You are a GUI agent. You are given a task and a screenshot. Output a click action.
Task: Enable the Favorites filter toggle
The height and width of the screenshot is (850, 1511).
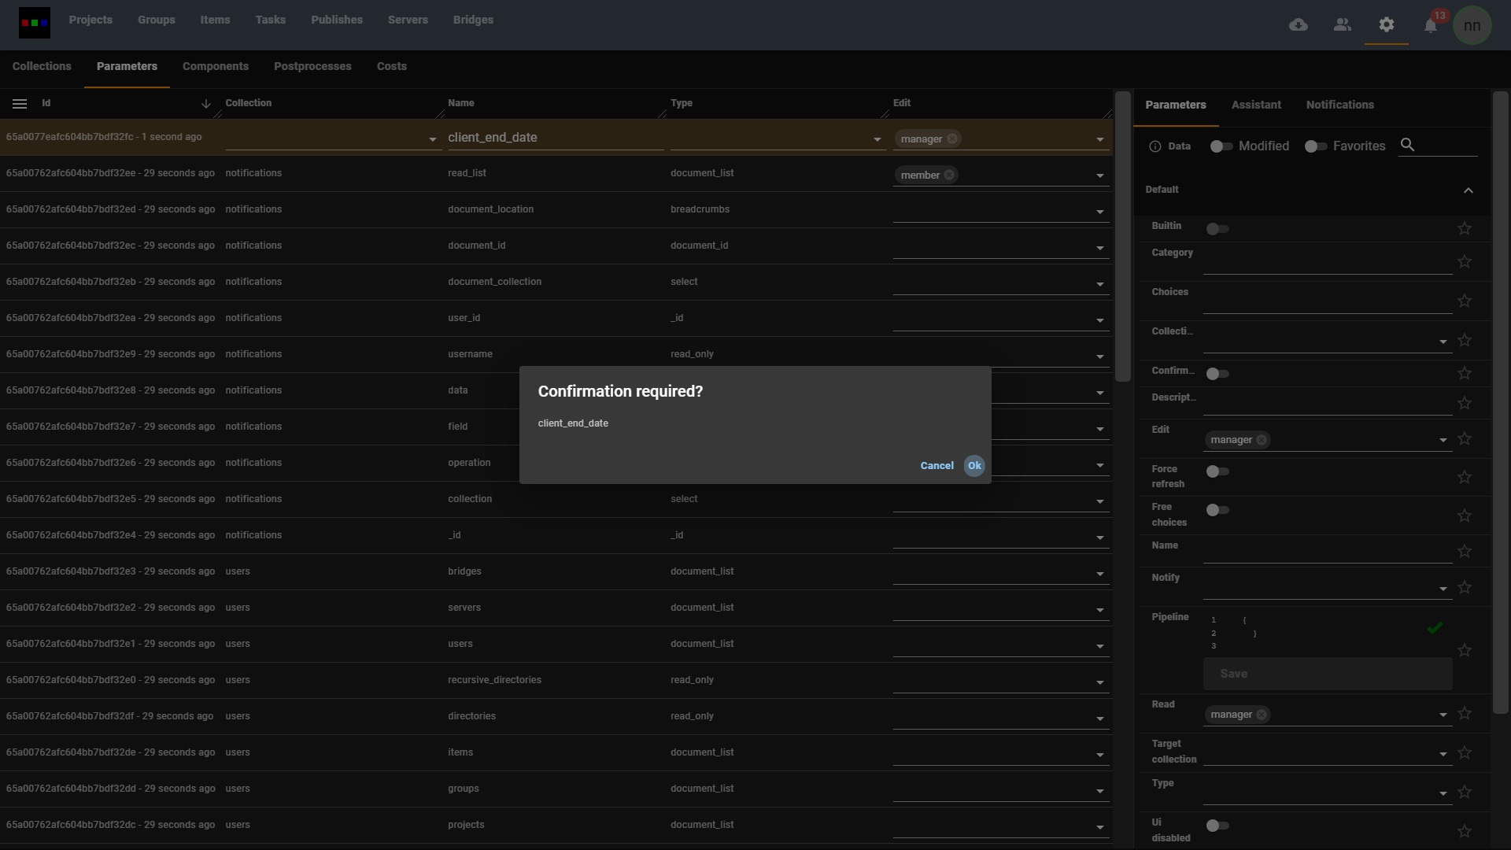[1315, 146]
